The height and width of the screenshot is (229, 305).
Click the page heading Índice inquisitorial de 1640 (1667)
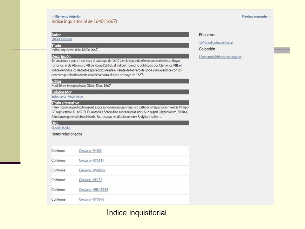pos(84,21)
